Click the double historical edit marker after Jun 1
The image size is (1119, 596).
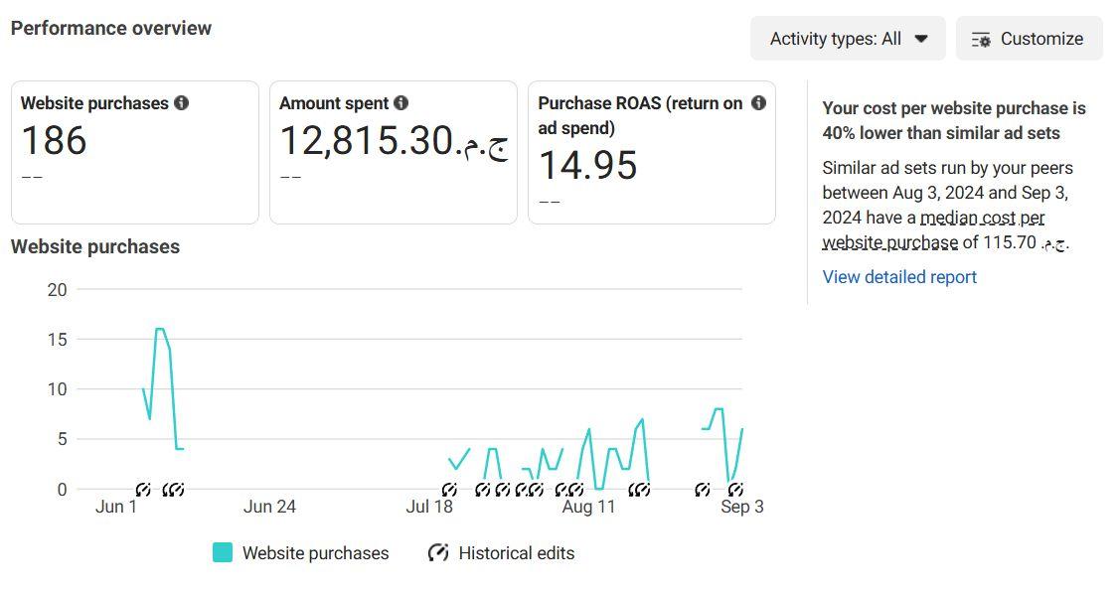tap(173, 489)
